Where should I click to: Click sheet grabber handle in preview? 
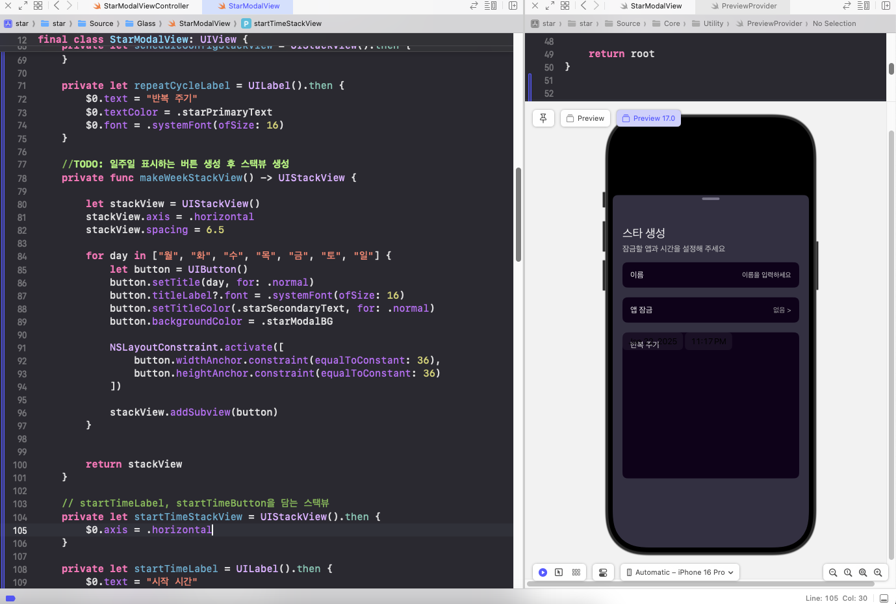[711, 199]
